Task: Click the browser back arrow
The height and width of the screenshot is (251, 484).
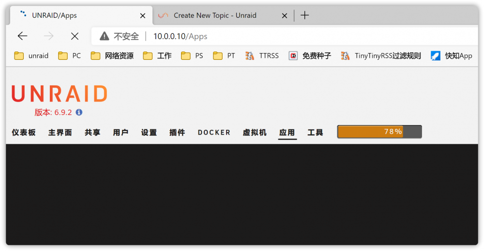Action: pos(23,36)
